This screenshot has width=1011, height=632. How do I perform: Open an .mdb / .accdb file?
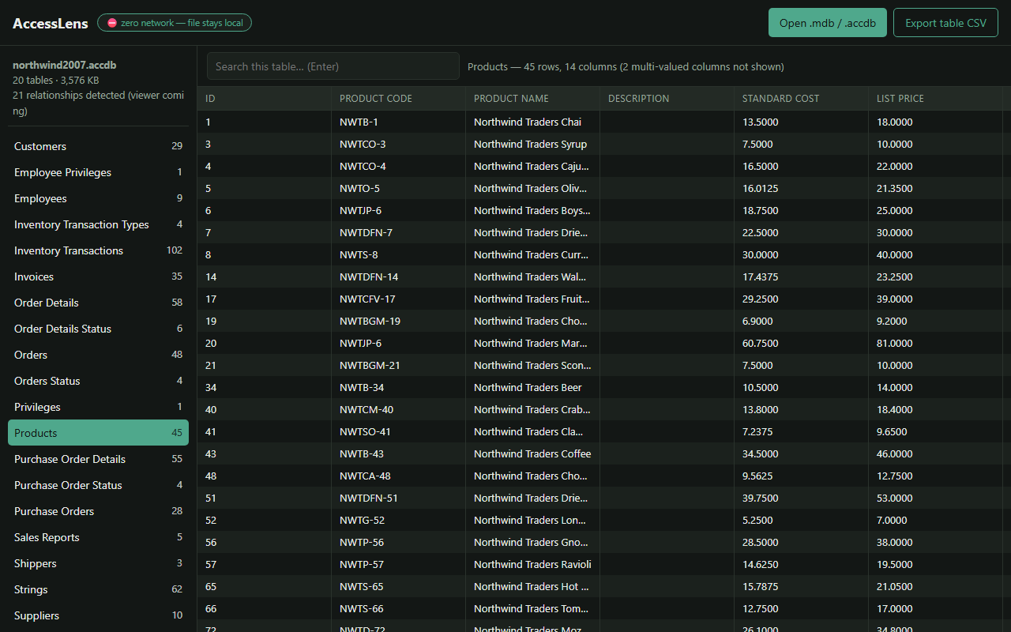point(828,23)
